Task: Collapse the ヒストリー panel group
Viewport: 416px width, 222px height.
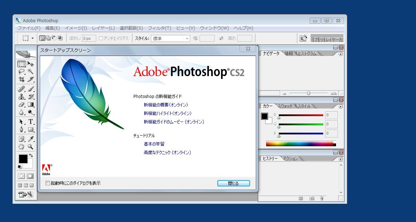Action: pos(336,153)
